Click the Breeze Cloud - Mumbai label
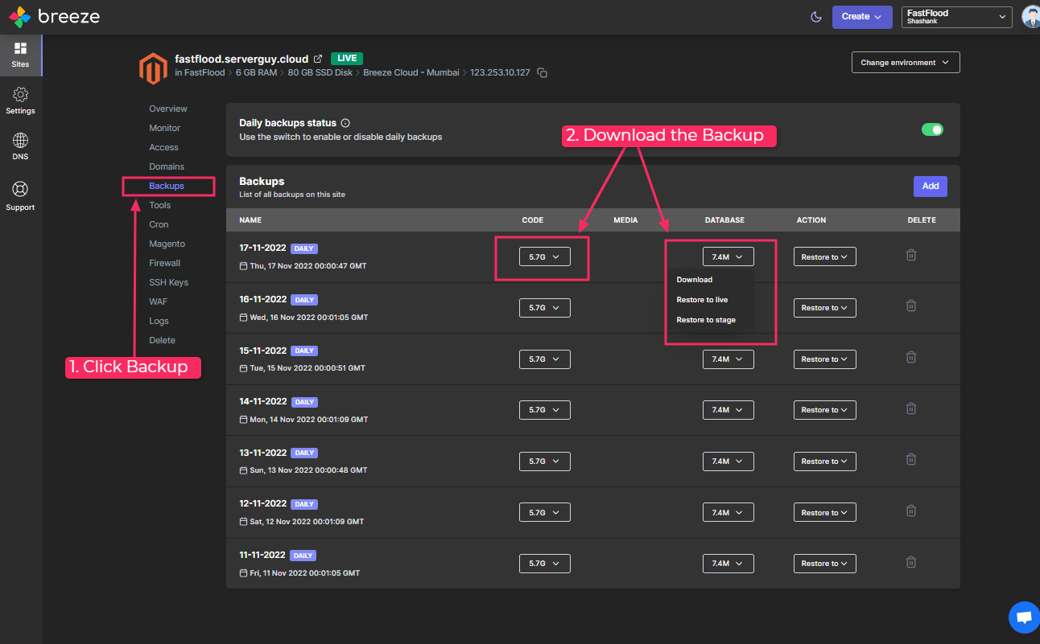The width and height of the screenshot is (1040, 644). tap(411, 72)
